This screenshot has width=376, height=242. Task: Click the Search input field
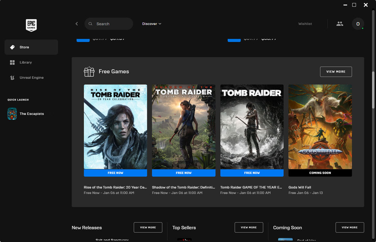pyautogui.click(x=109, y=24)
